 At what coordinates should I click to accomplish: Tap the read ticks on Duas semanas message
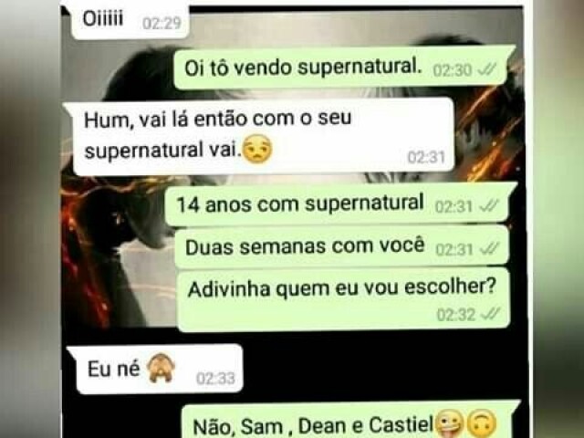489,249
